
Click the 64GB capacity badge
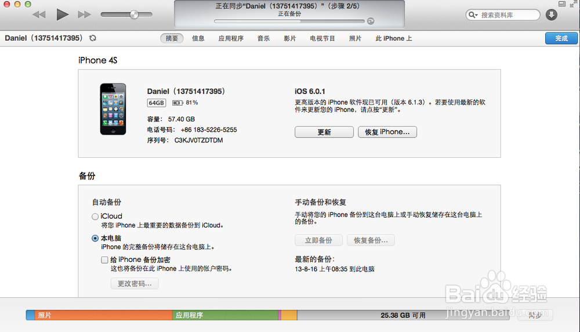point(157,103)
